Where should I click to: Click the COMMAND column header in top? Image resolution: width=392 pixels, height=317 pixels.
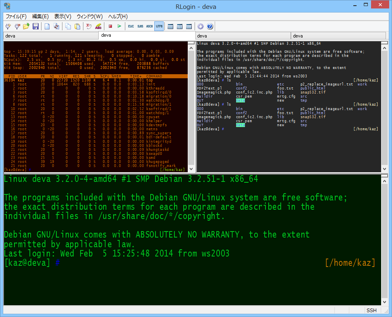click(154, 76)
